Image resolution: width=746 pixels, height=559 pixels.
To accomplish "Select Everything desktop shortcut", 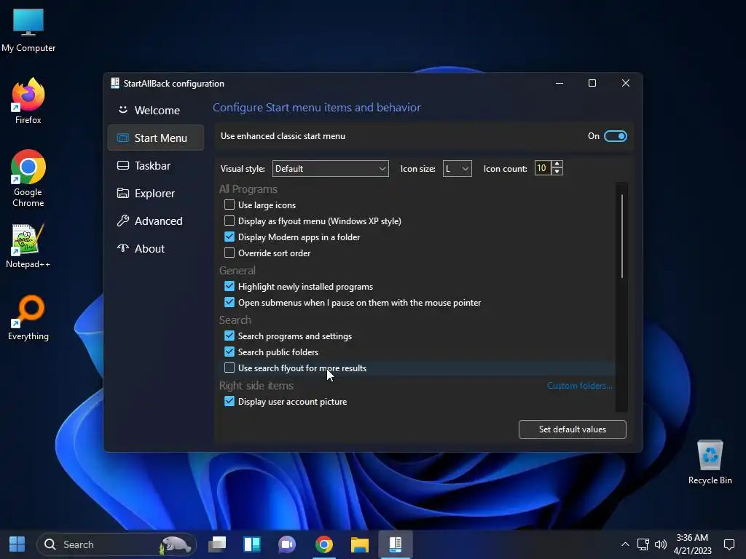I will [28, 319].
